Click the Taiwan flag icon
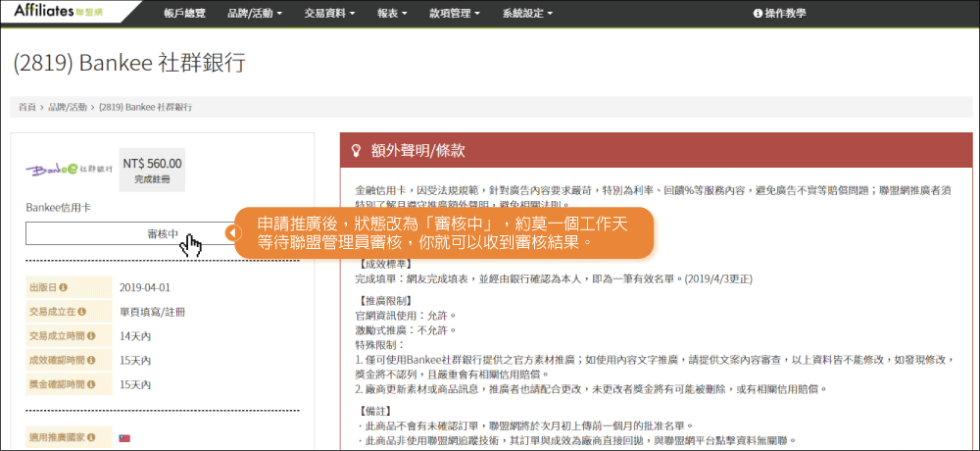Screen dimensions: 980x451 [124, 438]
